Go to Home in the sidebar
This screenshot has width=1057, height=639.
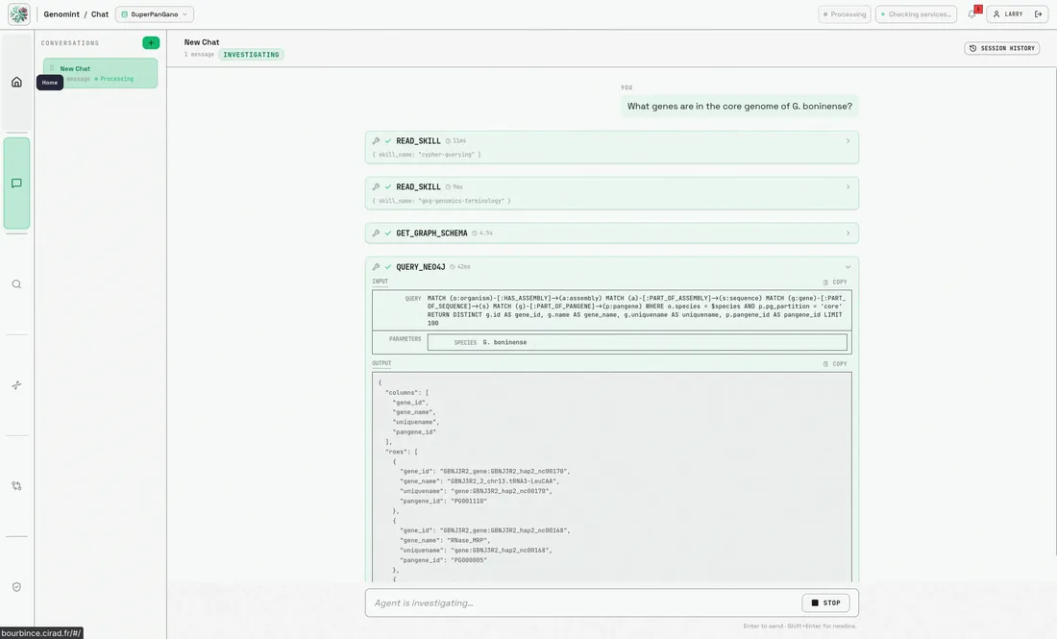(x=17, y=83)
